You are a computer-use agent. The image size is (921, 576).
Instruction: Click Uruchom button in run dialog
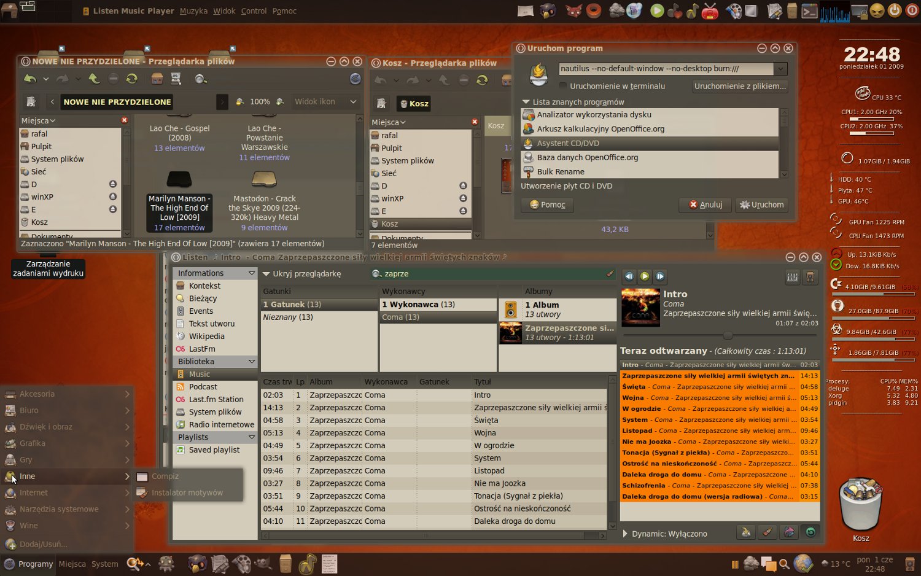761,204
